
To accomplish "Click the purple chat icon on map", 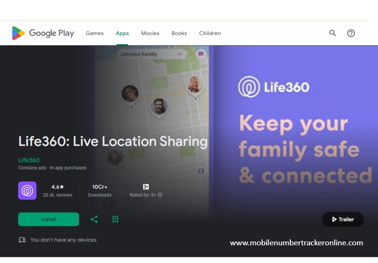I will (x=201, y=54).
